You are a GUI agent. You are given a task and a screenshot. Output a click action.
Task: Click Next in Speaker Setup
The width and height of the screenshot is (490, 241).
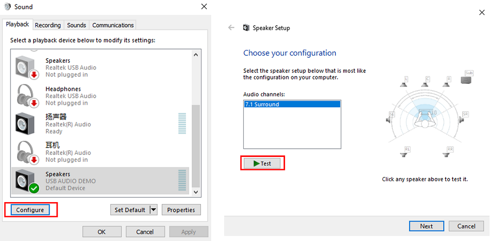point(426,226)
